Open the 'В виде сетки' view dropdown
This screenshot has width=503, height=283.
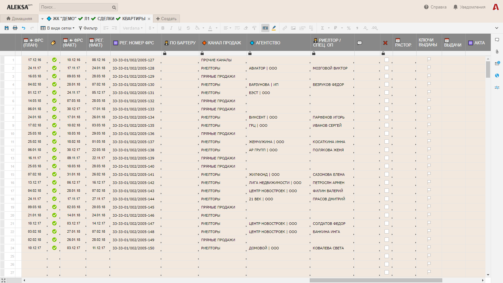58,28
